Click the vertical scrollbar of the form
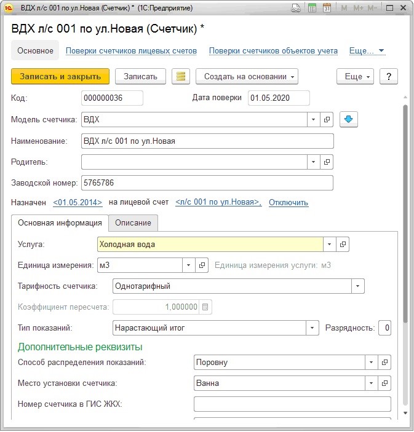 click(405, 246)
